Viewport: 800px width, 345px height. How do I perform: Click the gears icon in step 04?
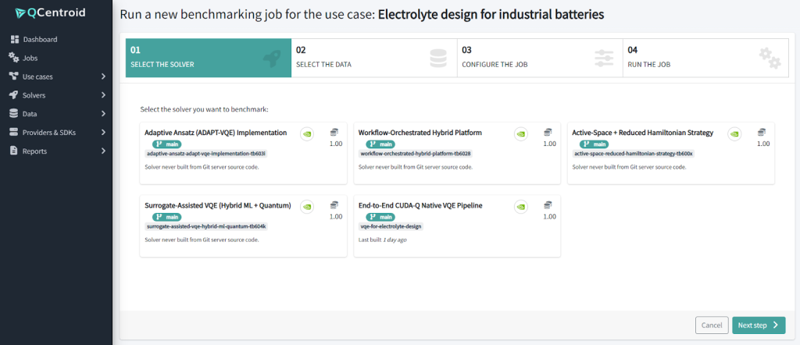[x=770, y=59]
